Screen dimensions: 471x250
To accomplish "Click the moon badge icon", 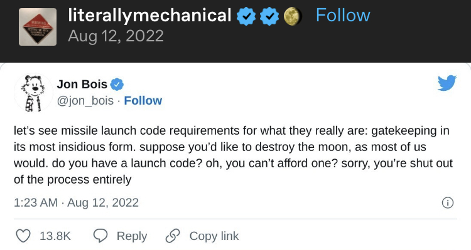I will click(x=292, y=16).
